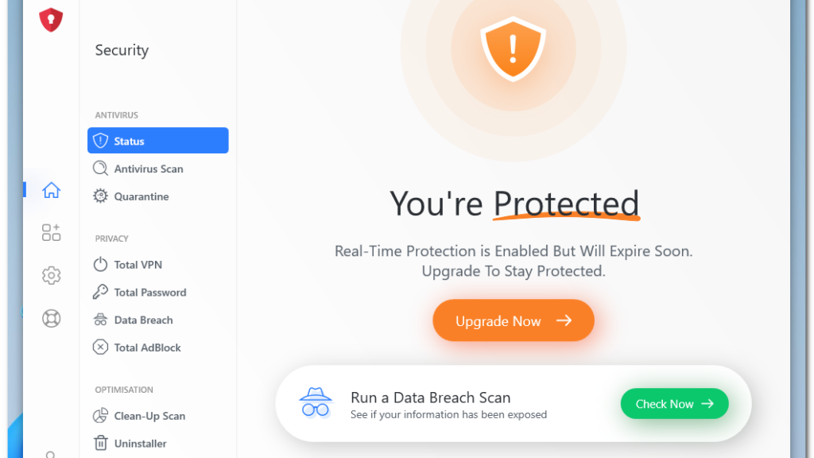Open the lifebuoy Support icon in the left rail
Screen dimensions: 814x458
(x=51, y=318)
